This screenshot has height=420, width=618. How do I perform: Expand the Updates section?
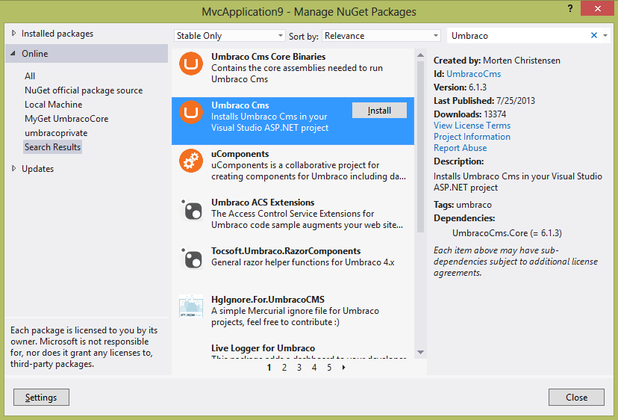14,169
